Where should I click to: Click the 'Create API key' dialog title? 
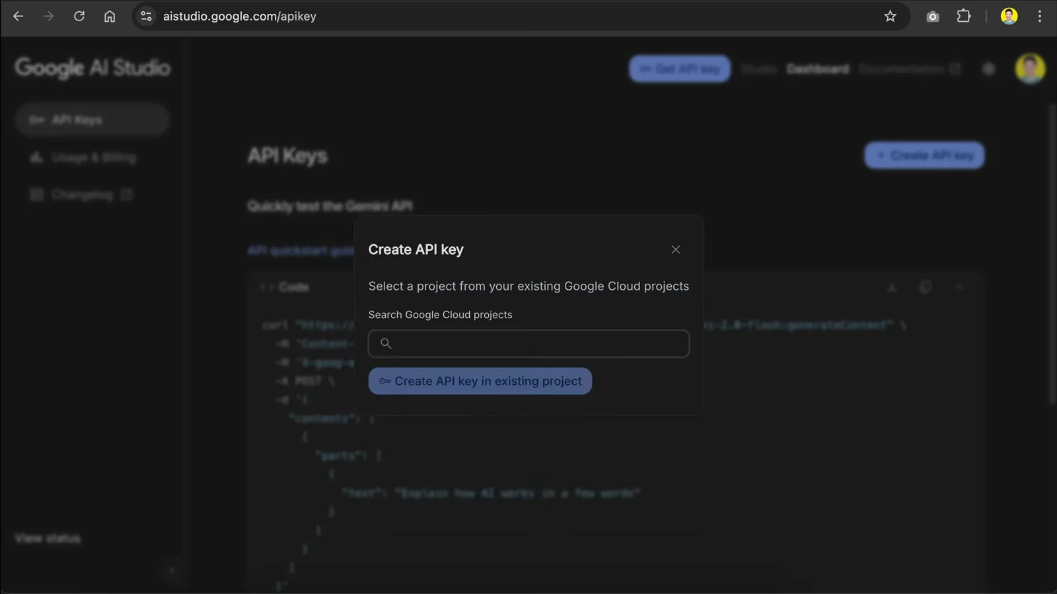(x=416, y=249)
